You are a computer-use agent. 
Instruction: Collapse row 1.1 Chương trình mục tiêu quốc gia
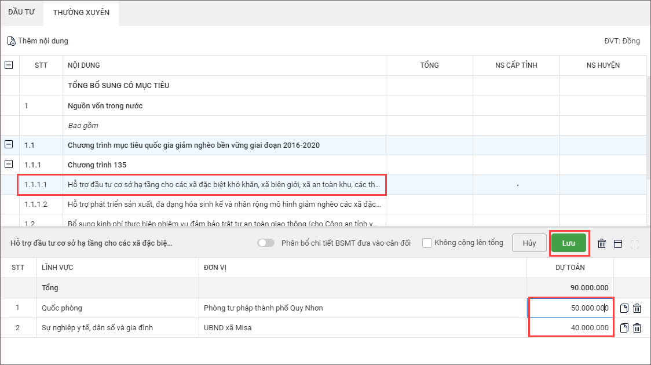pos(9,145)
